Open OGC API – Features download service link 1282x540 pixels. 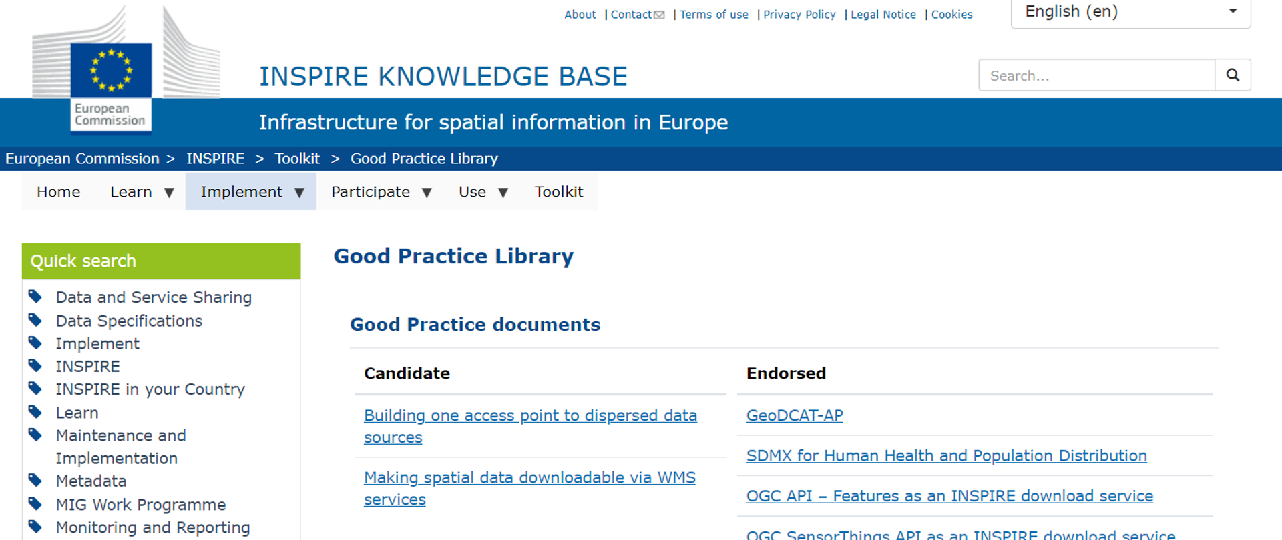click(949, 496)
